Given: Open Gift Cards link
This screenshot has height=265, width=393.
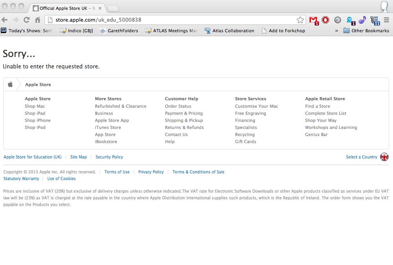Looking at the screenshot, I should pyautogui.click(x=245, y=142).
